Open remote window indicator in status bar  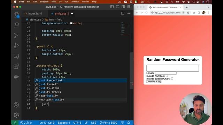click(15, 123)
